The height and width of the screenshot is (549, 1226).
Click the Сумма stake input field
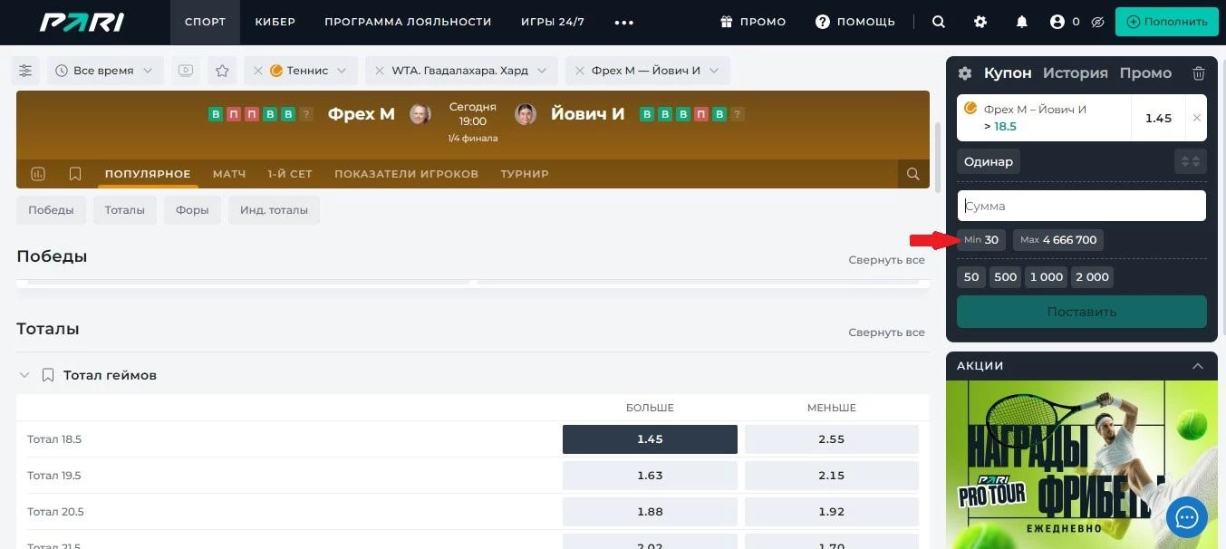pos(1082,206)
